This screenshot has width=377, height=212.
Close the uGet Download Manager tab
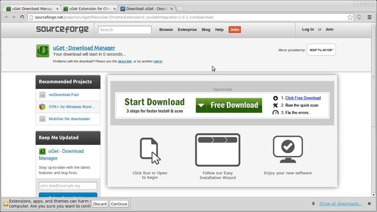coord(57,9)
